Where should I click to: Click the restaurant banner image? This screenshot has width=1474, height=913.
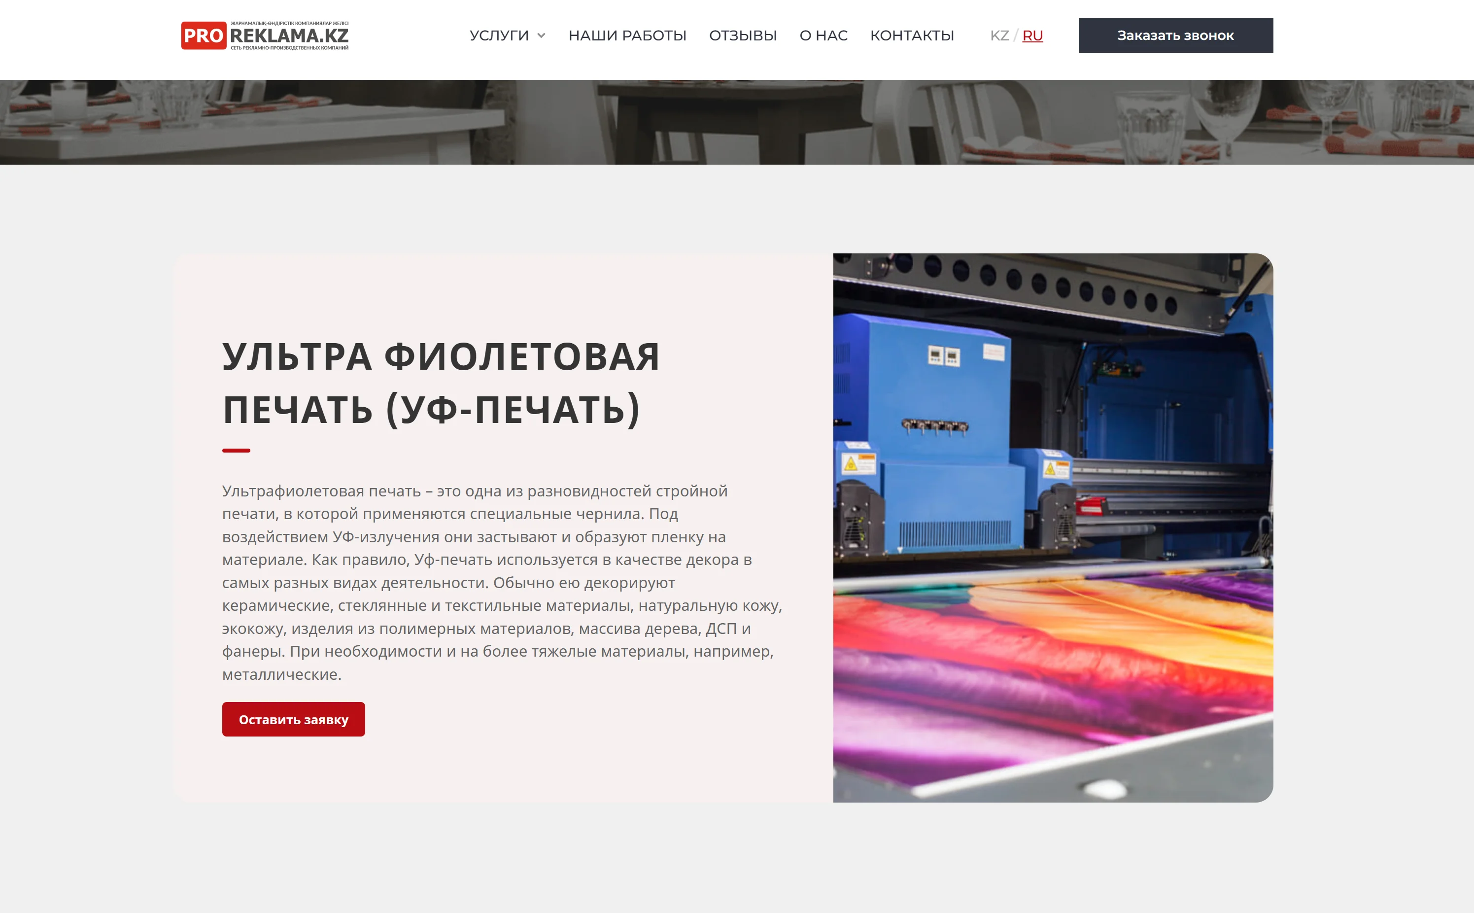(737, 122)
